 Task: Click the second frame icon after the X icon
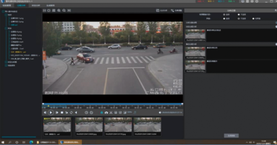pyautogui.click(x=120, y=112)
